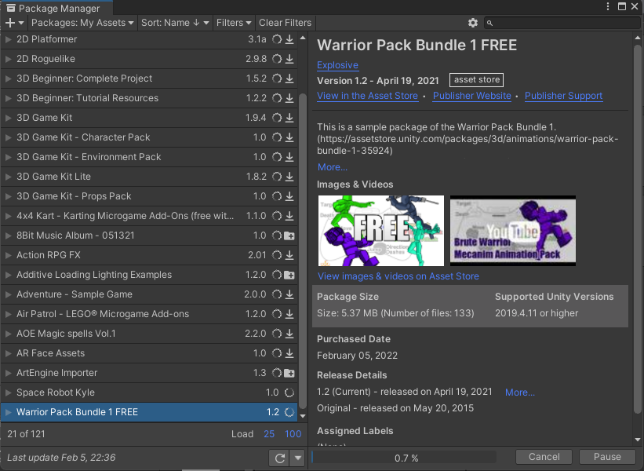Click More... under the package description
The image size is (644, 471).
click(x=333, y=167)
